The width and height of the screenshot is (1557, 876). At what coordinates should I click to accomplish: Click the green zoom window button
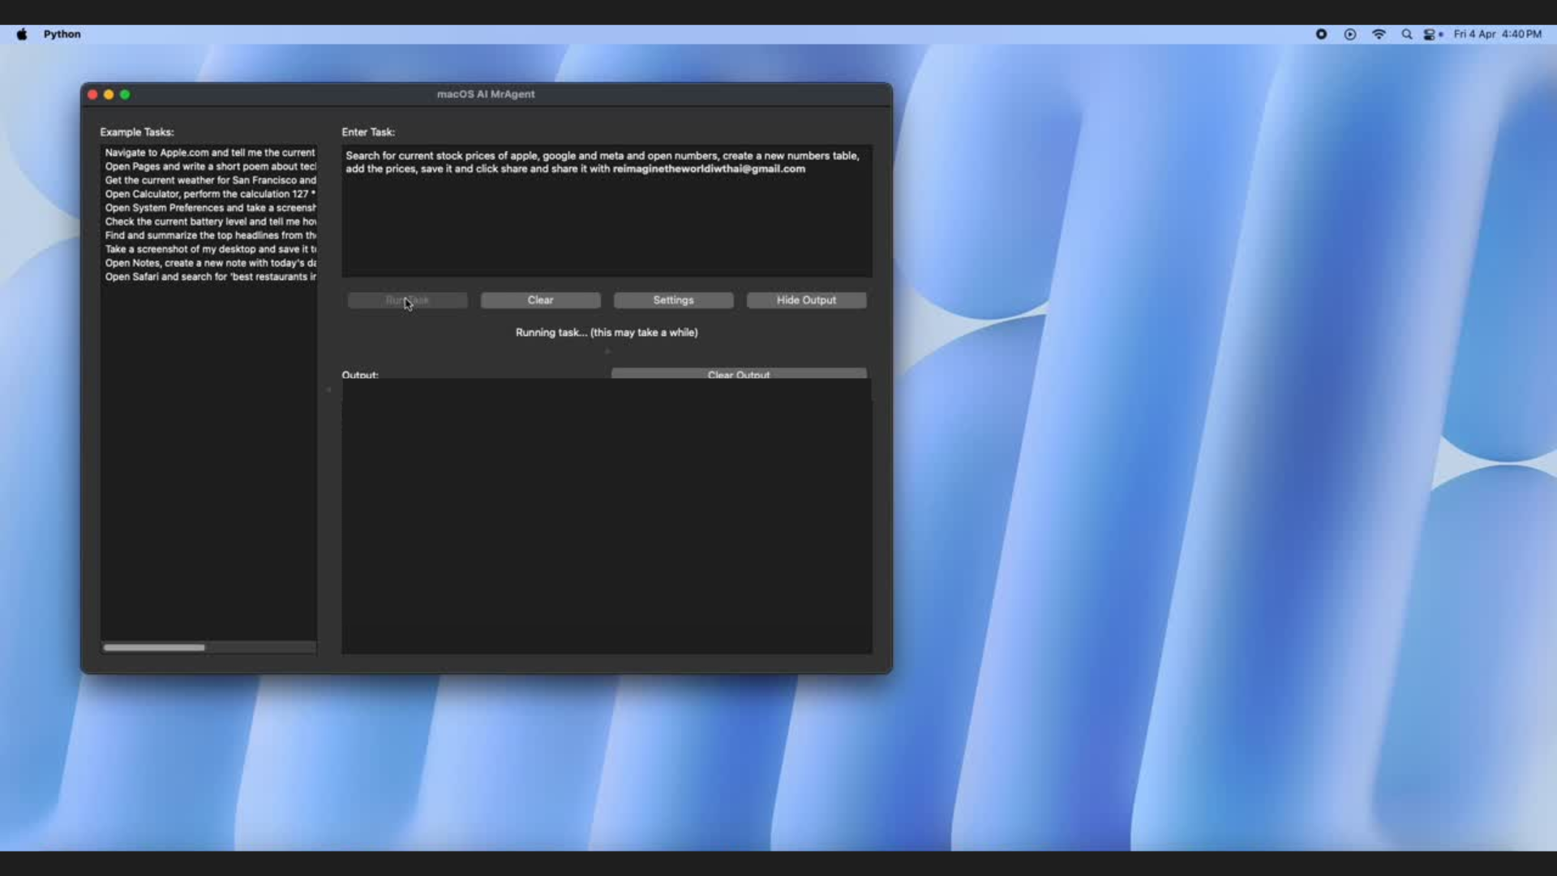[x=125, y=94]
